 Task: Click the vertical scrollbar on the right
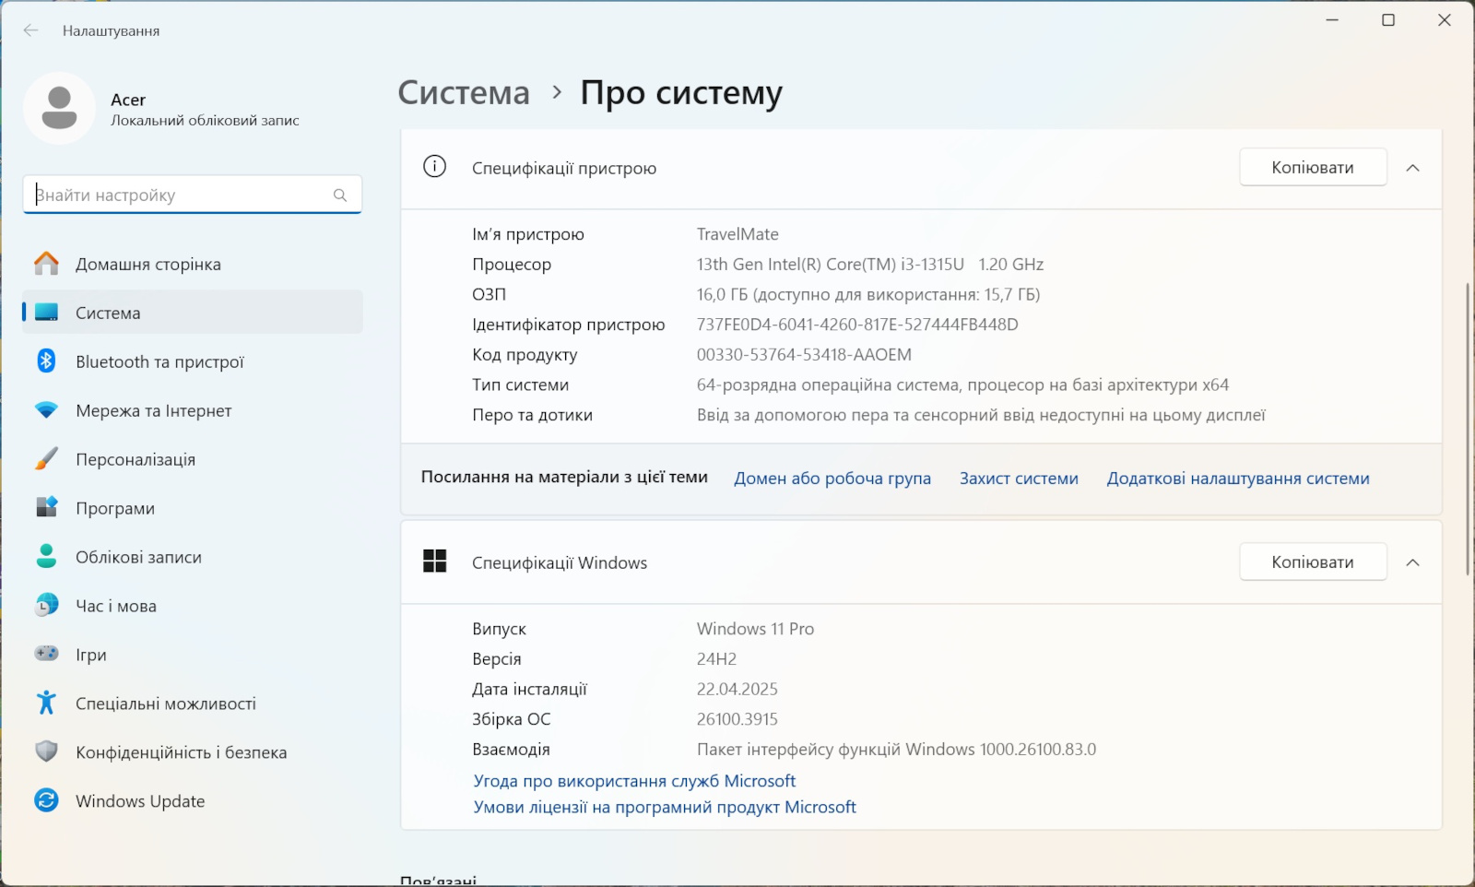(1468, 429)
